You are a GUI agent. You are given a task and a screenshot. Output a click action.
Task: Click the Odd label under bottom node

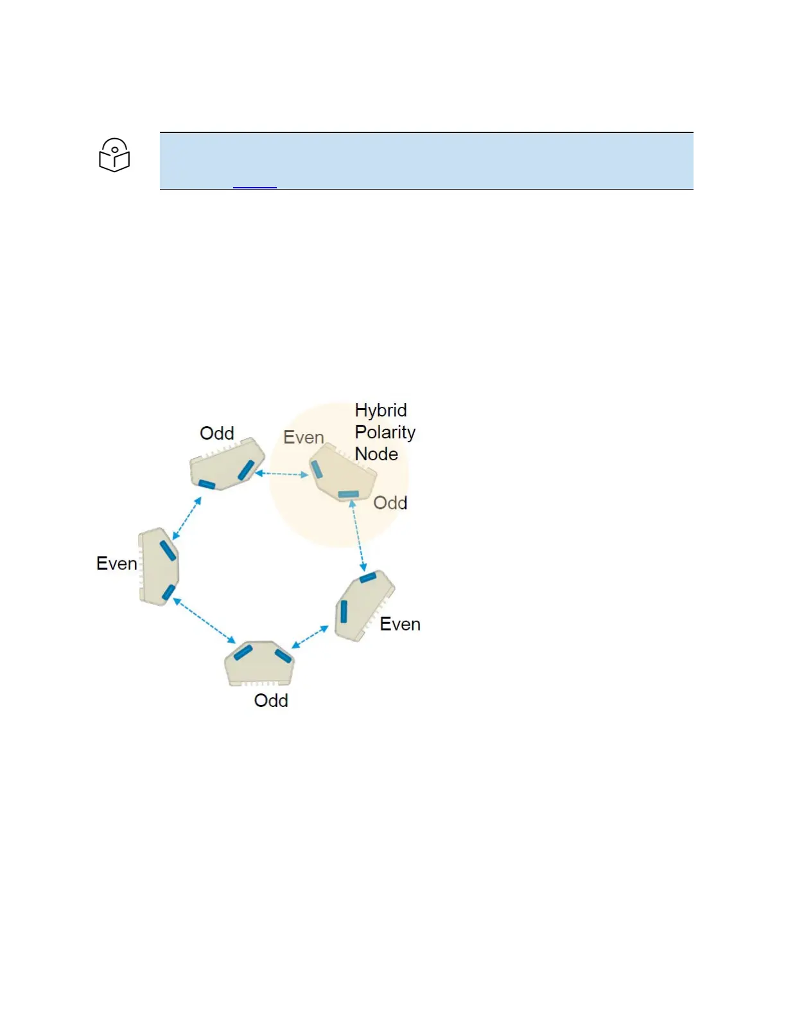click(x=271, y=701)
